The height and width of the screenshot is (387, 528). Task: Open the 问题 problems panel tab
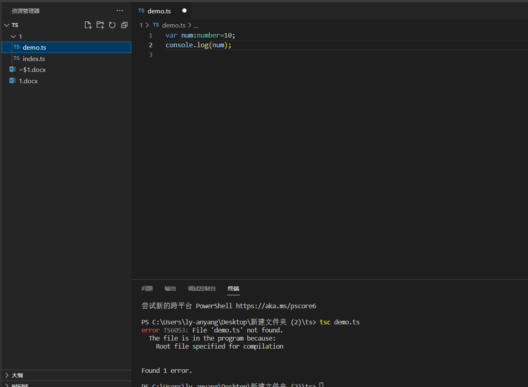coord(147,288)
